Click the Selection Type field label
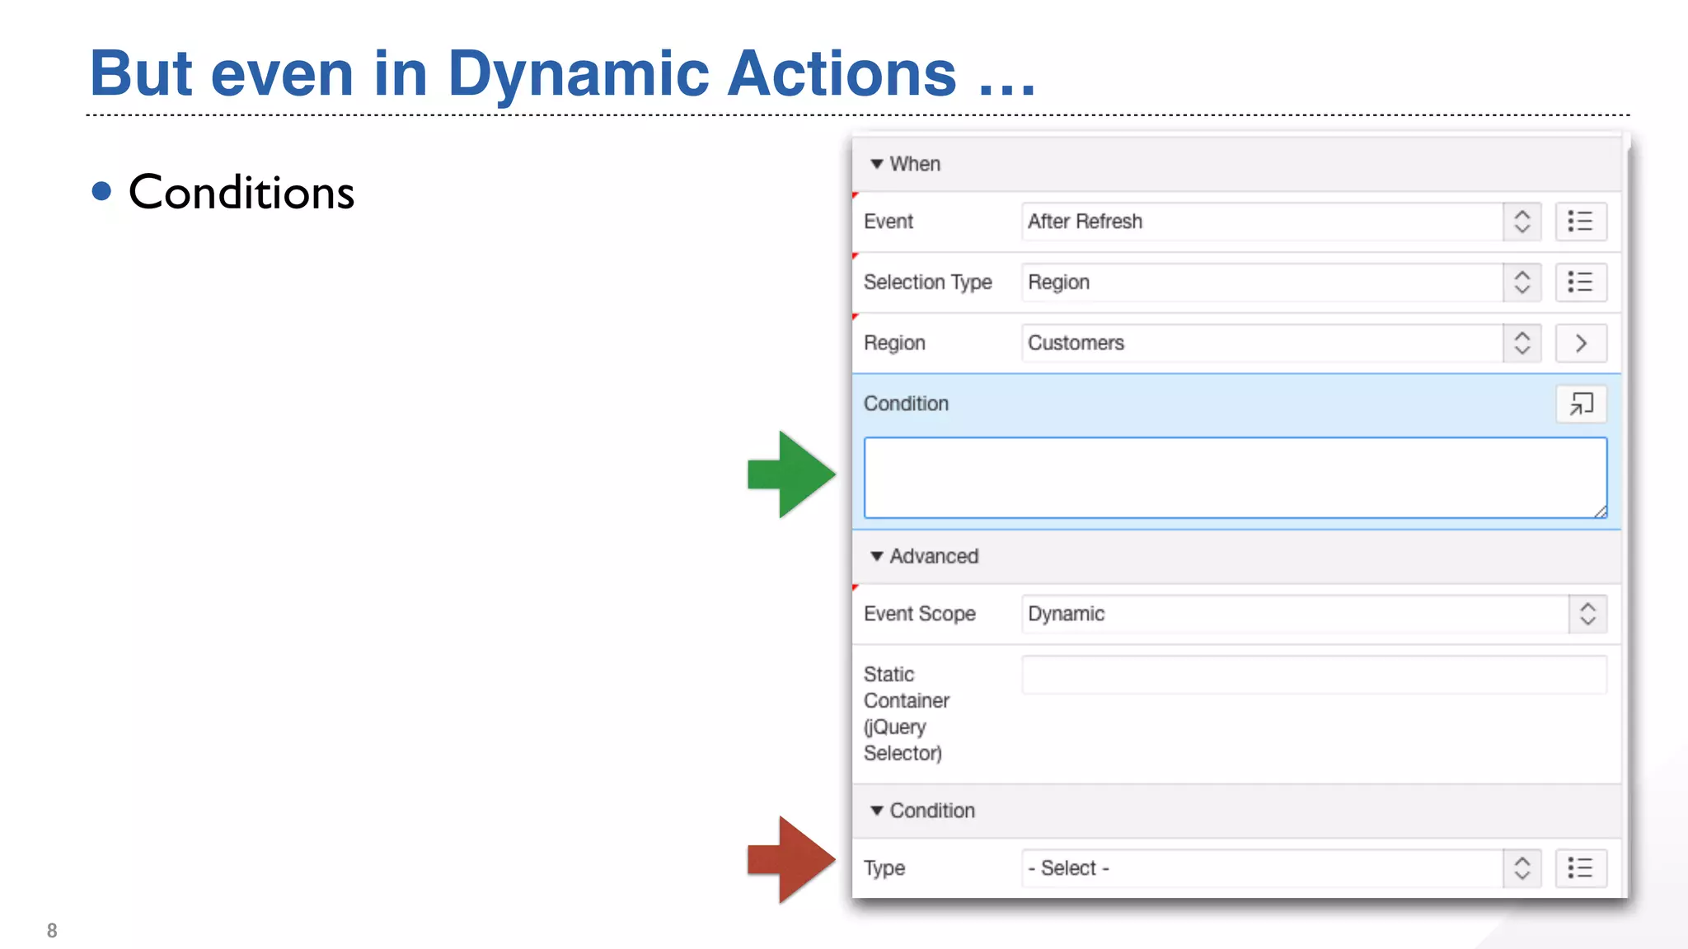The image size is (1688, 949). pyautogui.click(x=928, y=283)
